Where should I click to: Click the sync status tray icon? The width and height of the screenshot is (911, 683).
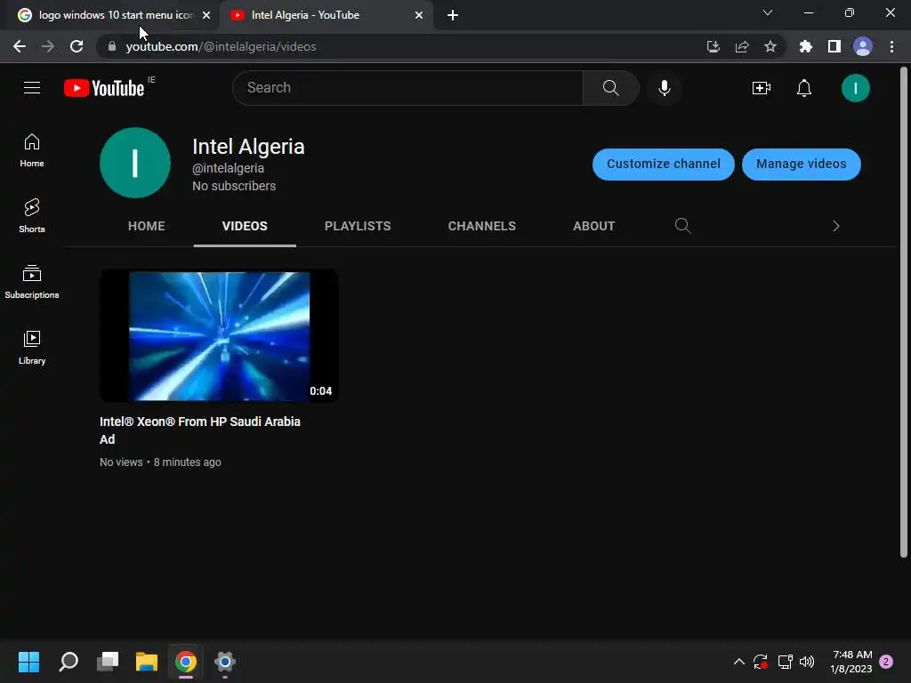[761, 662]
